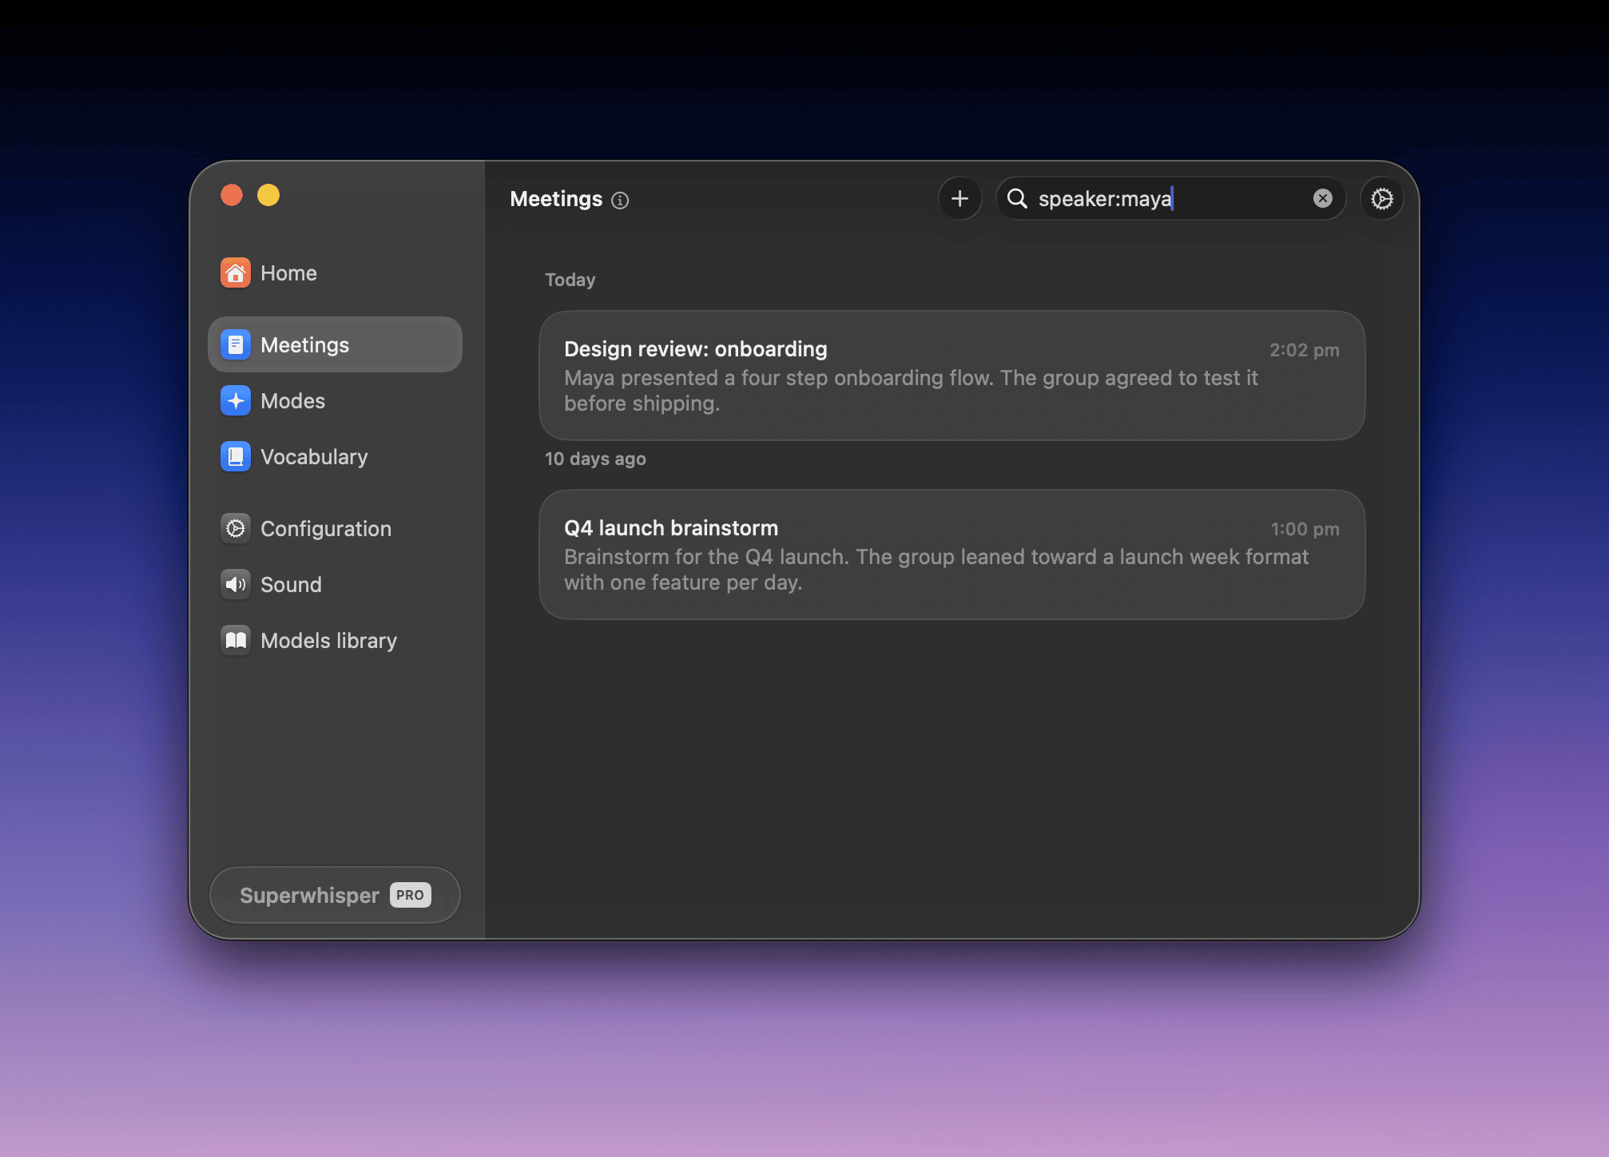This screenshot has height=1157, width=1609.
Task: Click the speaker:maya search field
Action: pos(1170,198)
